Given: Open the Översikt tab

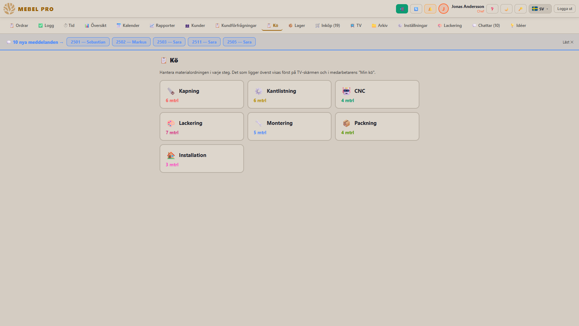Looking at the screenshot, I should [x=95, y=26].
